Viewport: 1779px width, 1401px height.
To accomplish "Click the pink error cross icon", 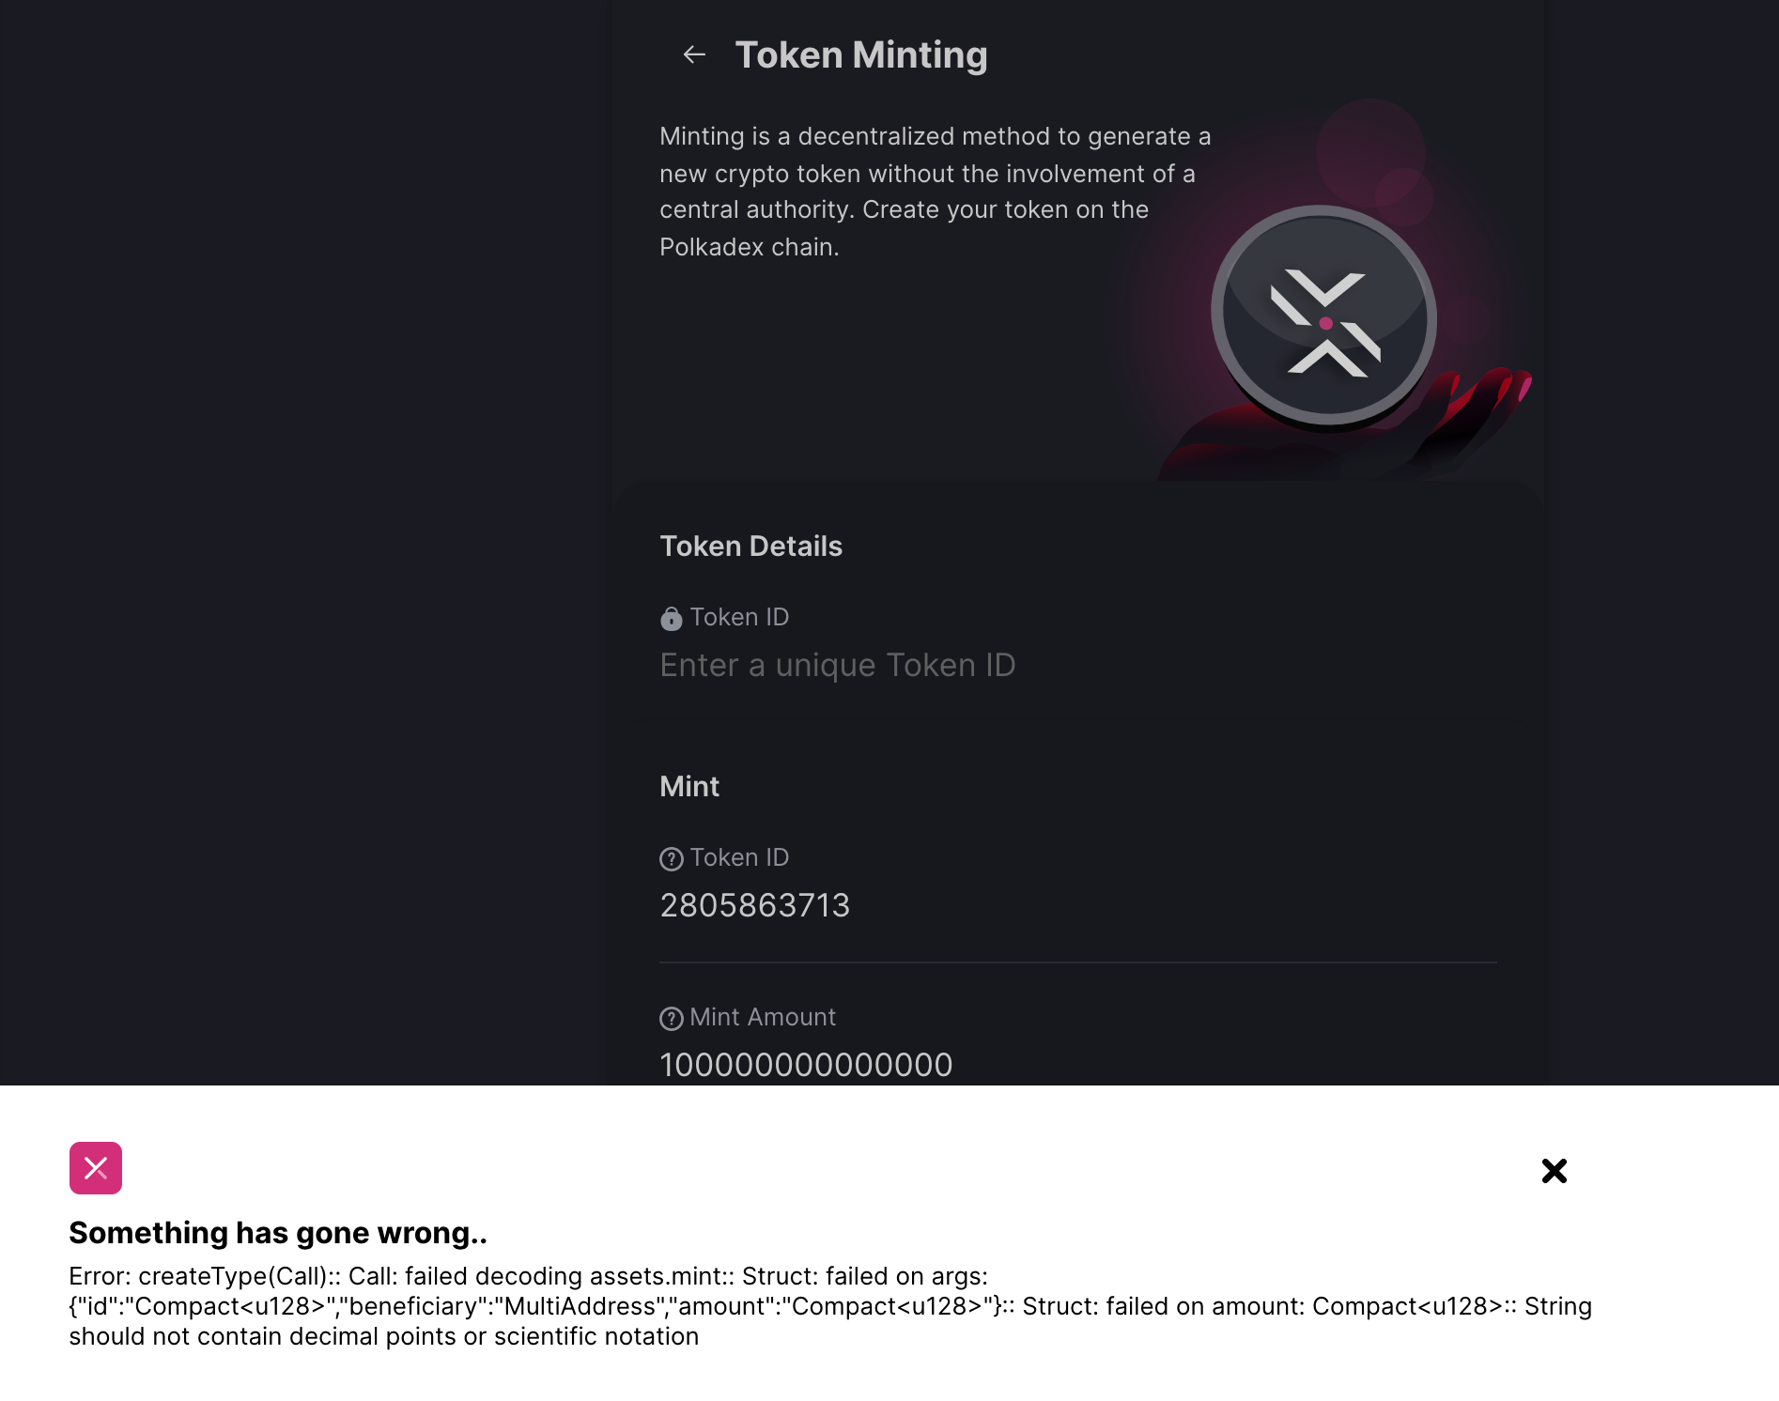I will click(x=97, y=1169).
